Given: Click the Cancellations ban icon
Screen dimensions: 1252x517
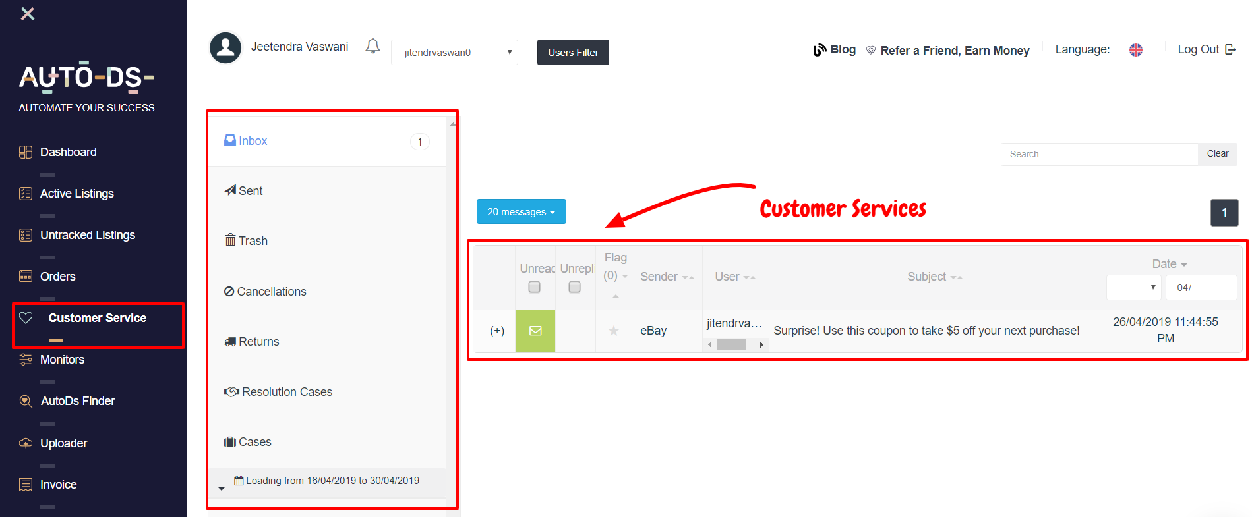Looking at the screenshot, I should click(x=229, y=292).
